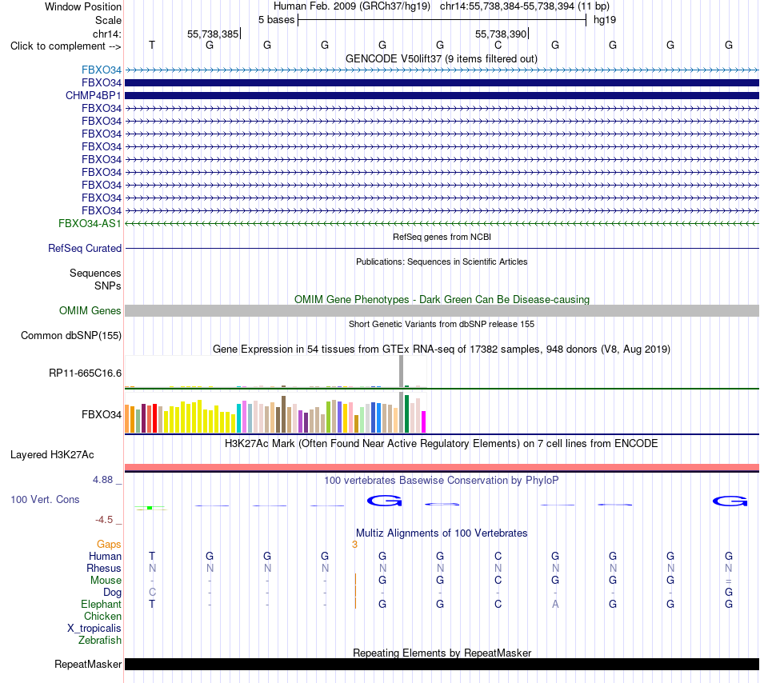Click the chr14: ruler label

click(x=106, y=34)
